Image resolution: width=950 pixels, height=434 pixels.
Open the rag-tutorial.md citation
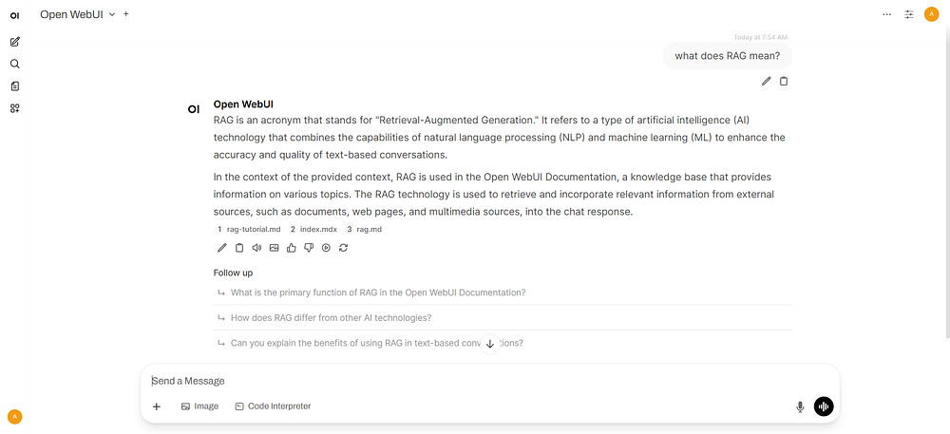click(x=249, y=230)
